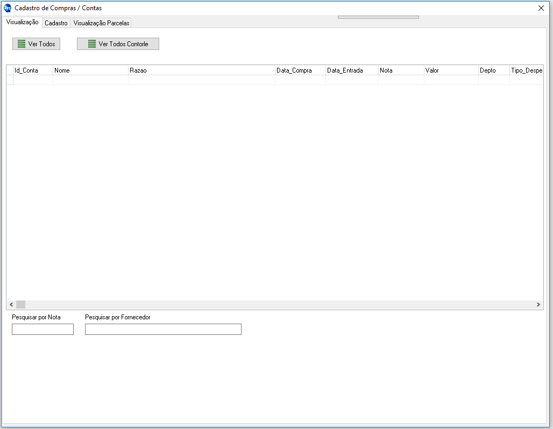Image resolution: width=553 pixels, height=429 pixels.
Task: Select the Visualização tab
Action: pos(22,22)
